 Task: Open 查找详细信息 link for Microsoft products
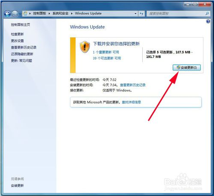(x=132, y=102)
